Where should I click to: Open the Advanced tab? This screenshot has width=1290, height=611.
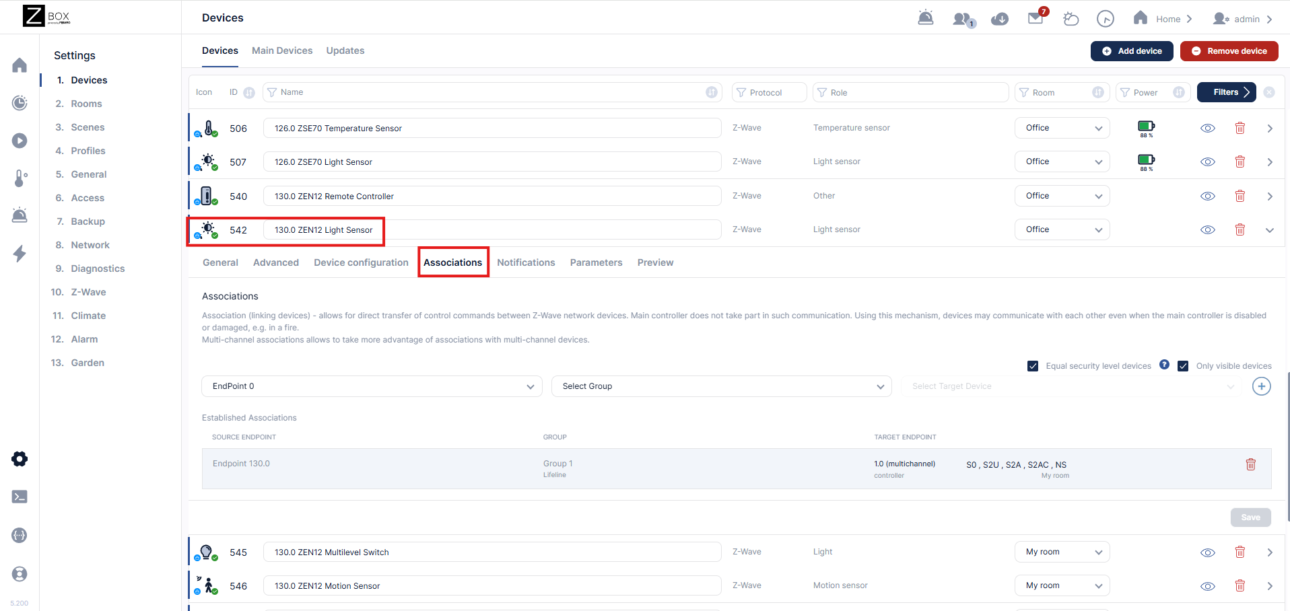[276, 262]
